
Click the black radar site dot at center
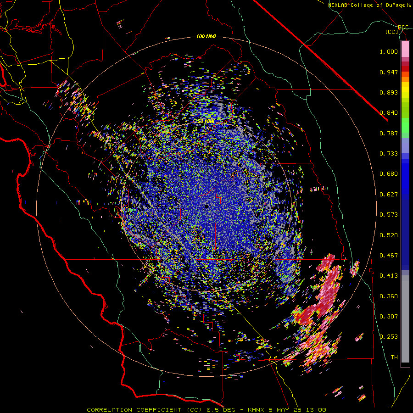207,206
